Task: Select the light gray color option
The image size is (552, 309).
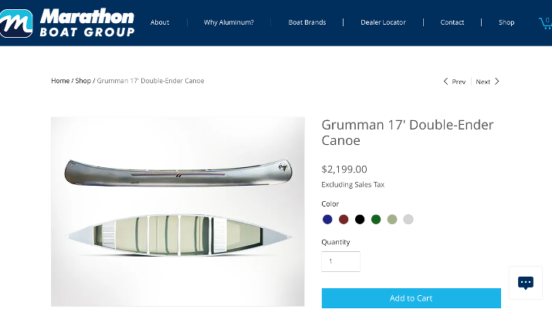Action: (x=408, y=220)
